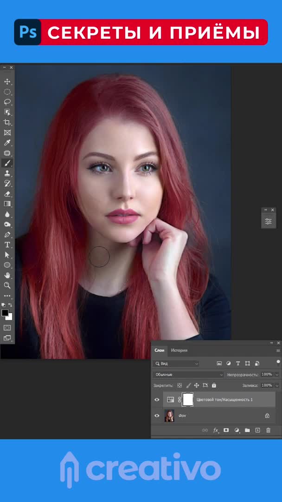Select the white layer mask thumbnail

point(188,400)
